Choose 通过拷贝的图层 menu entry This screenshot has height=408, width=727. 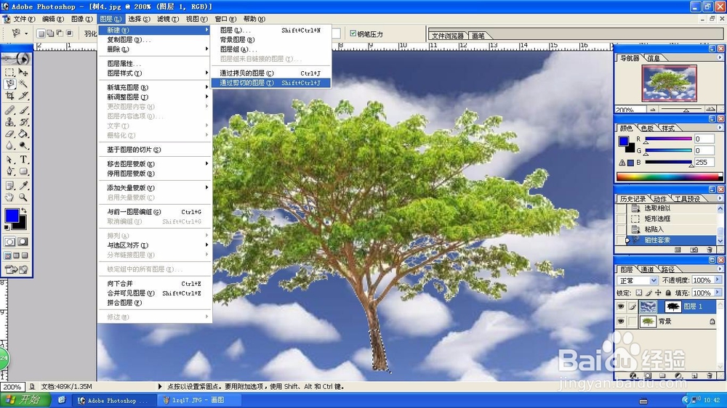click(270, 73)
